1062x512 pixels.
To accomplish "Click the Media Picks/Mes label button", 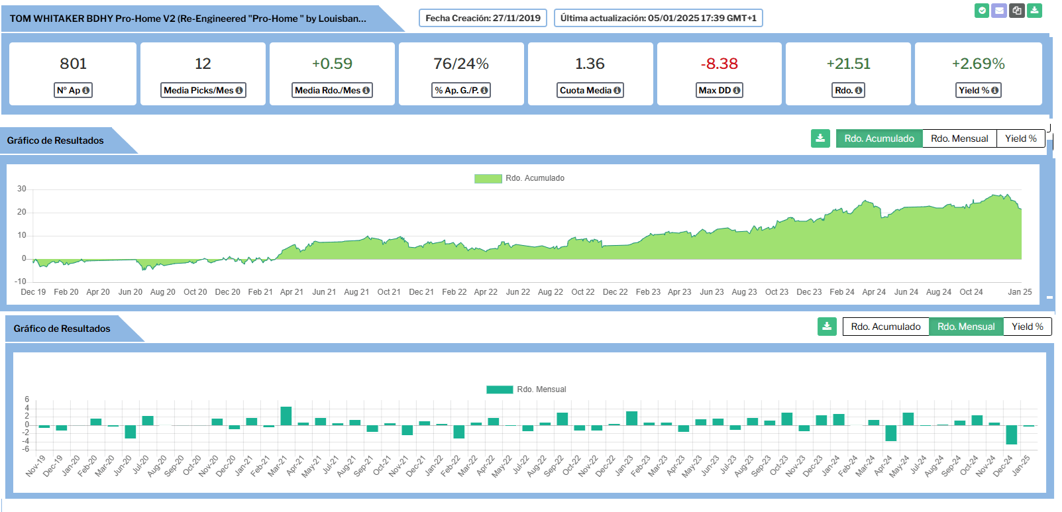I will tap(203, 91).
